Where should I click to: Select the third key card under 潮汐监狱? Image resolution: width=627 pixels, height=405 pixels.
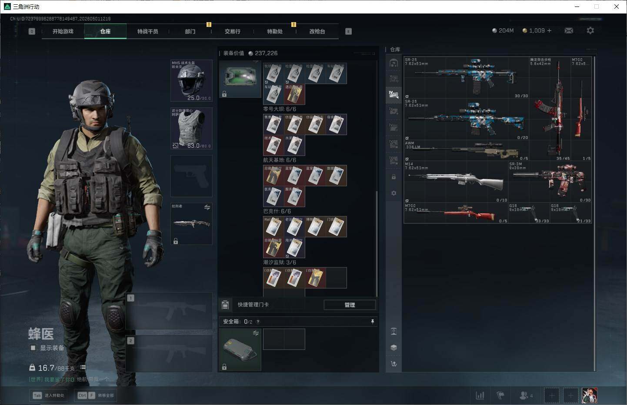pos(315,278)
